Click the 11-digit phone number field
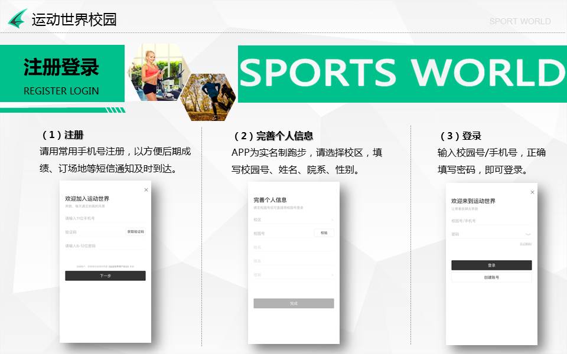 [100, 218]
